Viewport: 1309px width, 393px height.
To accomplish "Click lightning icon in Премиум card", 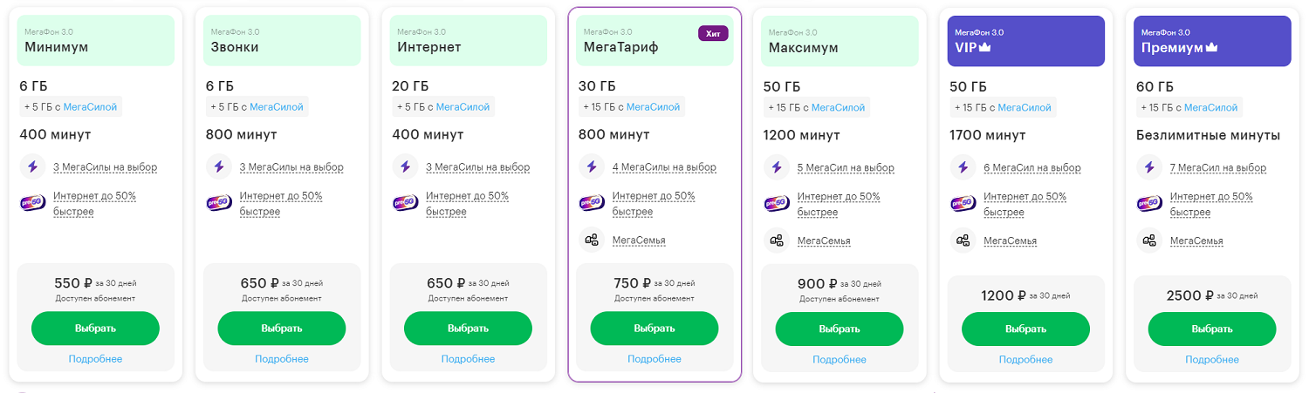I will pos(1149,166).
